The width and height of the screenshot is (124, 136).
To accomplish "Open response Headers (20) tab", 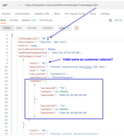I will click(x=29, y=20).
